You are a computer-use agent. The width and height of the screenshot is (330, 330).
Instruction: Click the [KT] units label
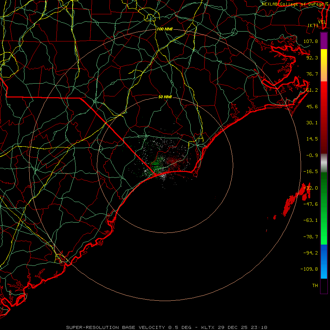(x=313, y=25)
